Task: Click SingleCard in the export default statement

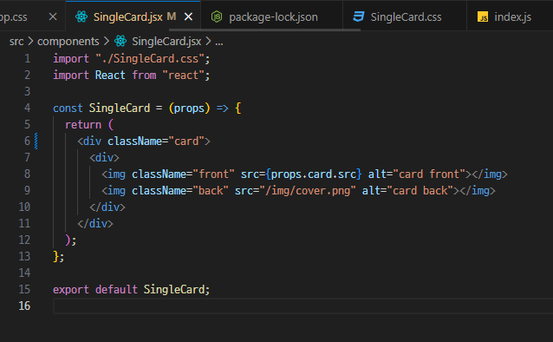Action: point(174,290)
